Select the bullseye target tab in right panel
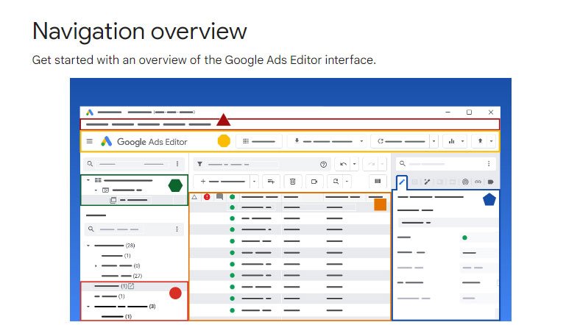 (465, 182)
